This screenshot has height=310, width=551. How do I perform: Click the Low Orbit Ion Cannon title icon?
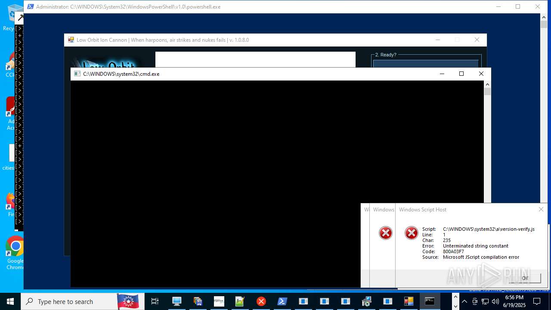tap(71, 40)
